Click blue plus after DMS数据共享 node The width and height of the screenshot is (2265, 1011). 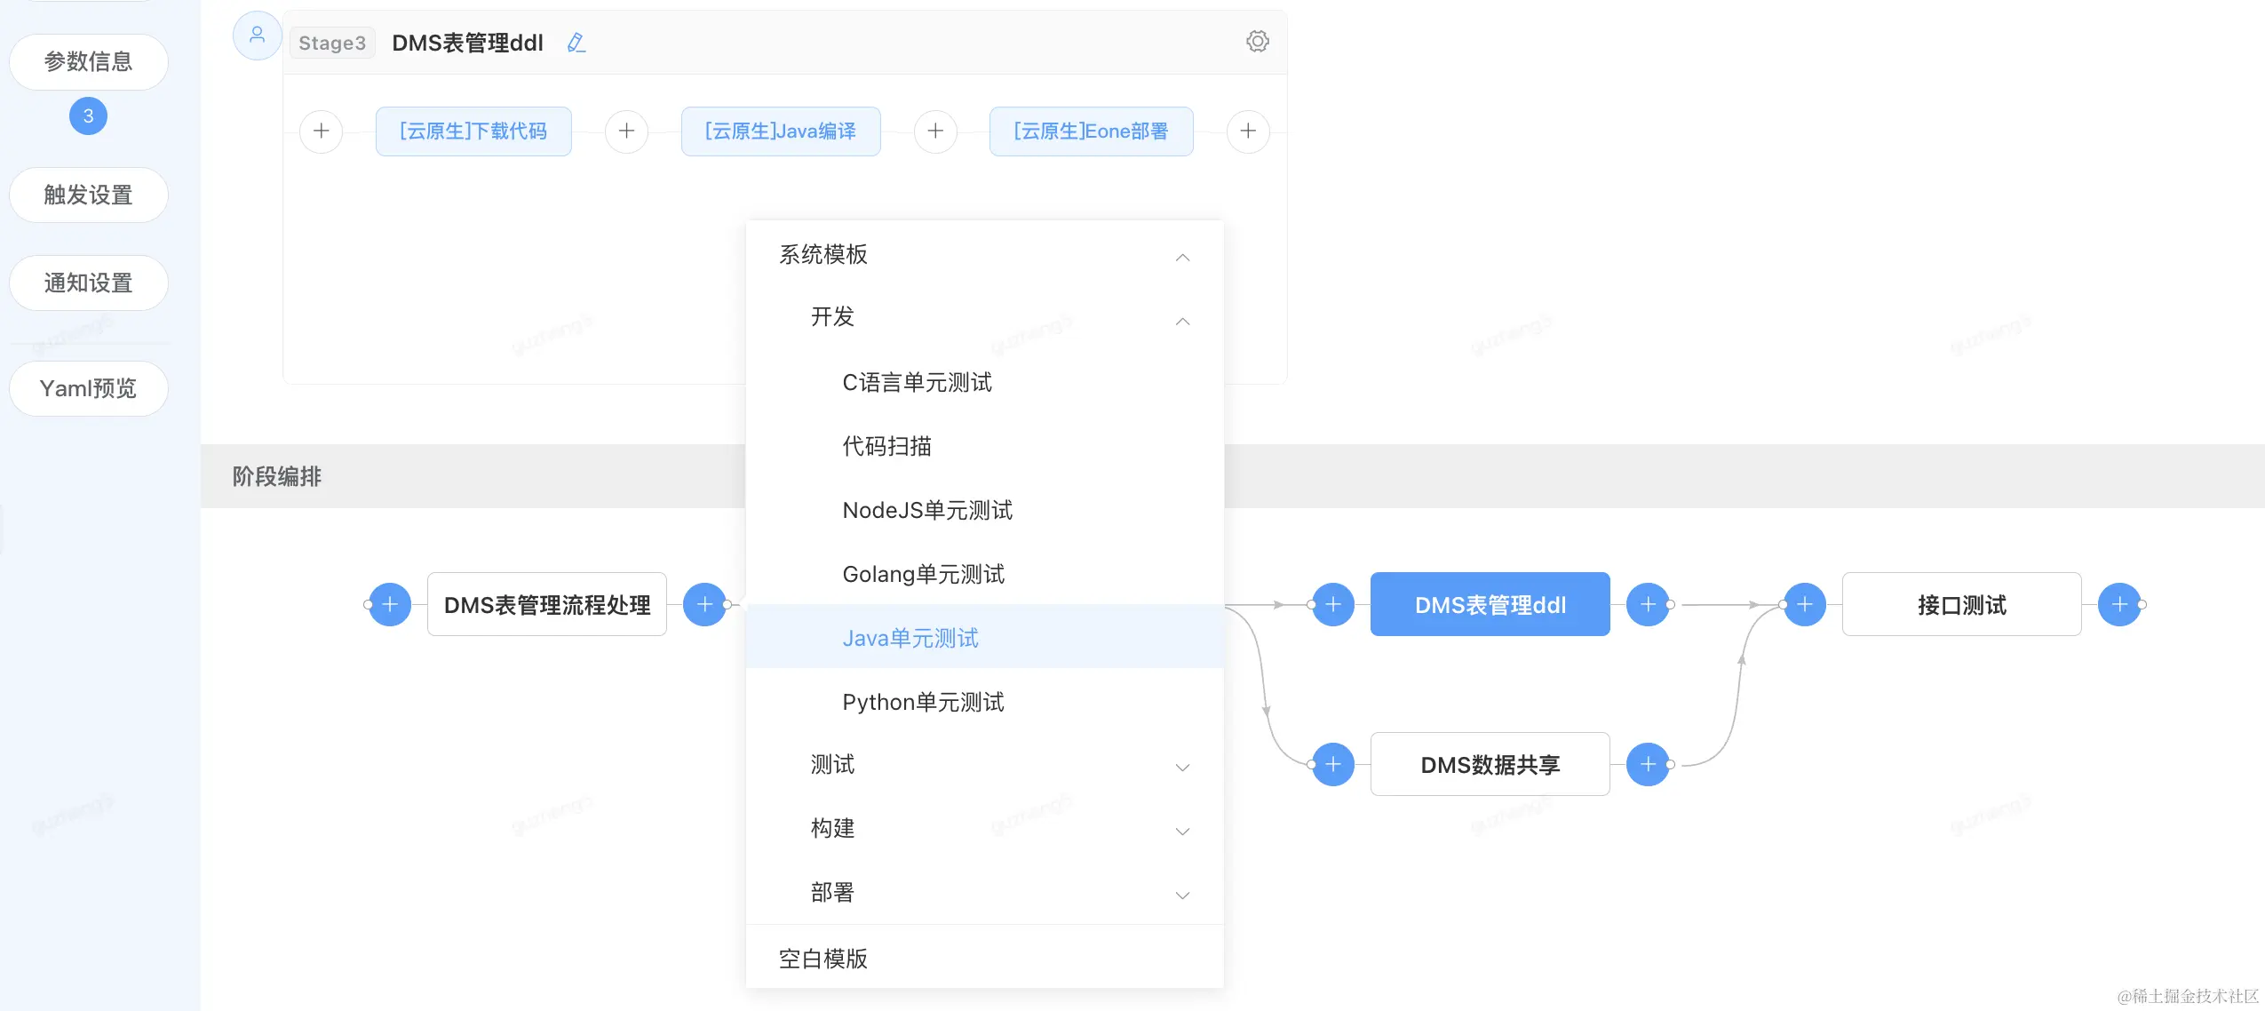1648,765
